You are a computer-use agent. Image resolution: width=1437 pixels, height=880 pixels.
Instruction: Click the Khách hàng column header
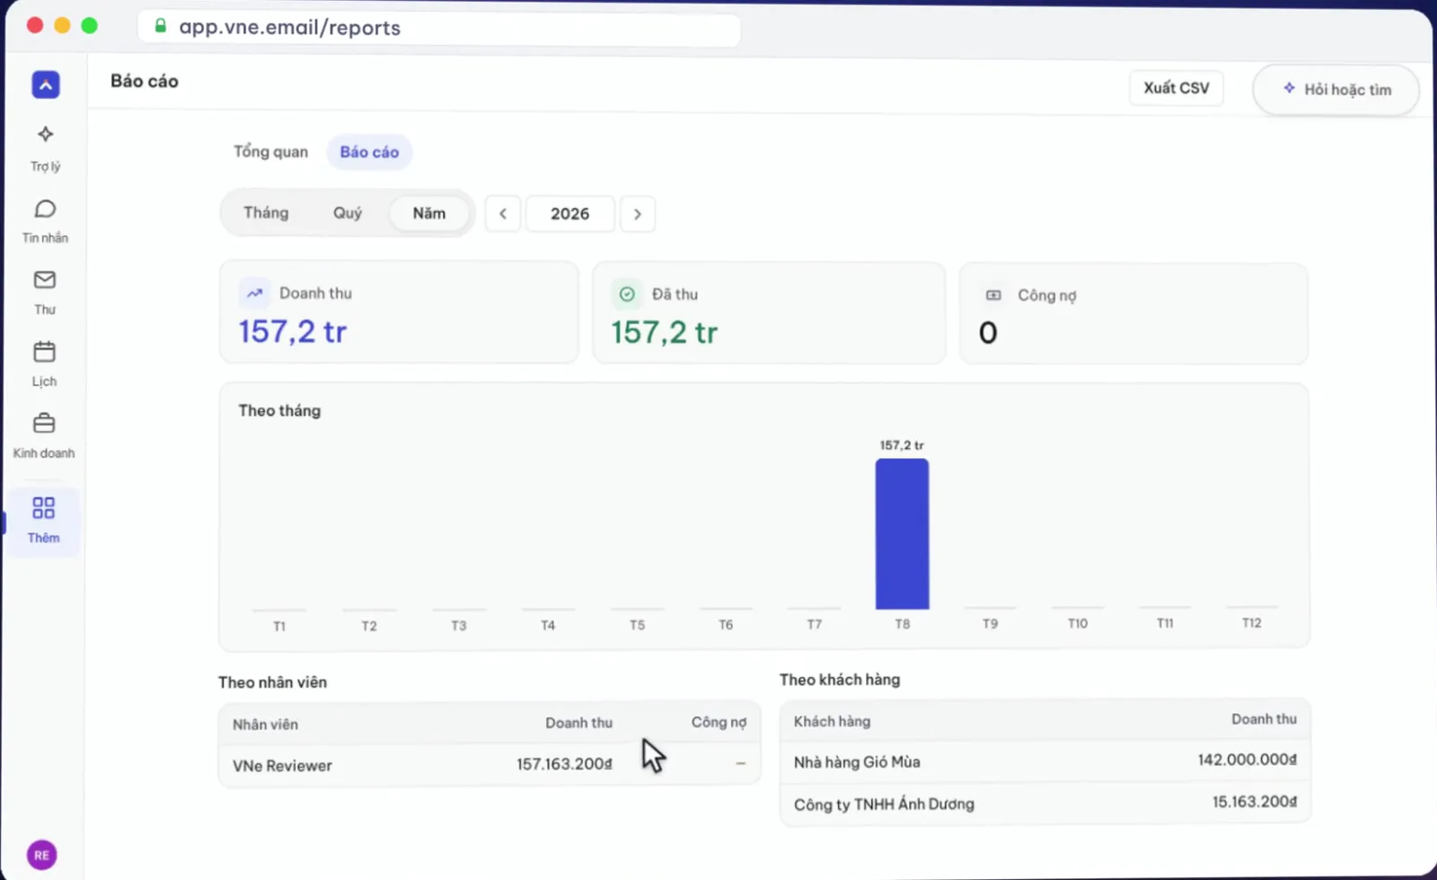pyautogui.click(x=832, y=721)
